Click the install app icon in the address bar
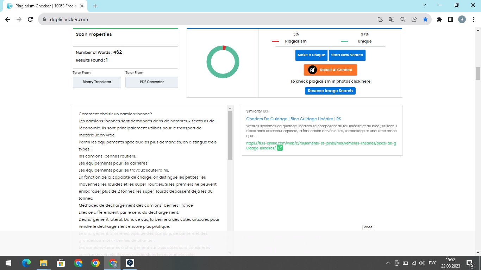The width and height of the screenshot is (481, 270). [x=380, y=19]
